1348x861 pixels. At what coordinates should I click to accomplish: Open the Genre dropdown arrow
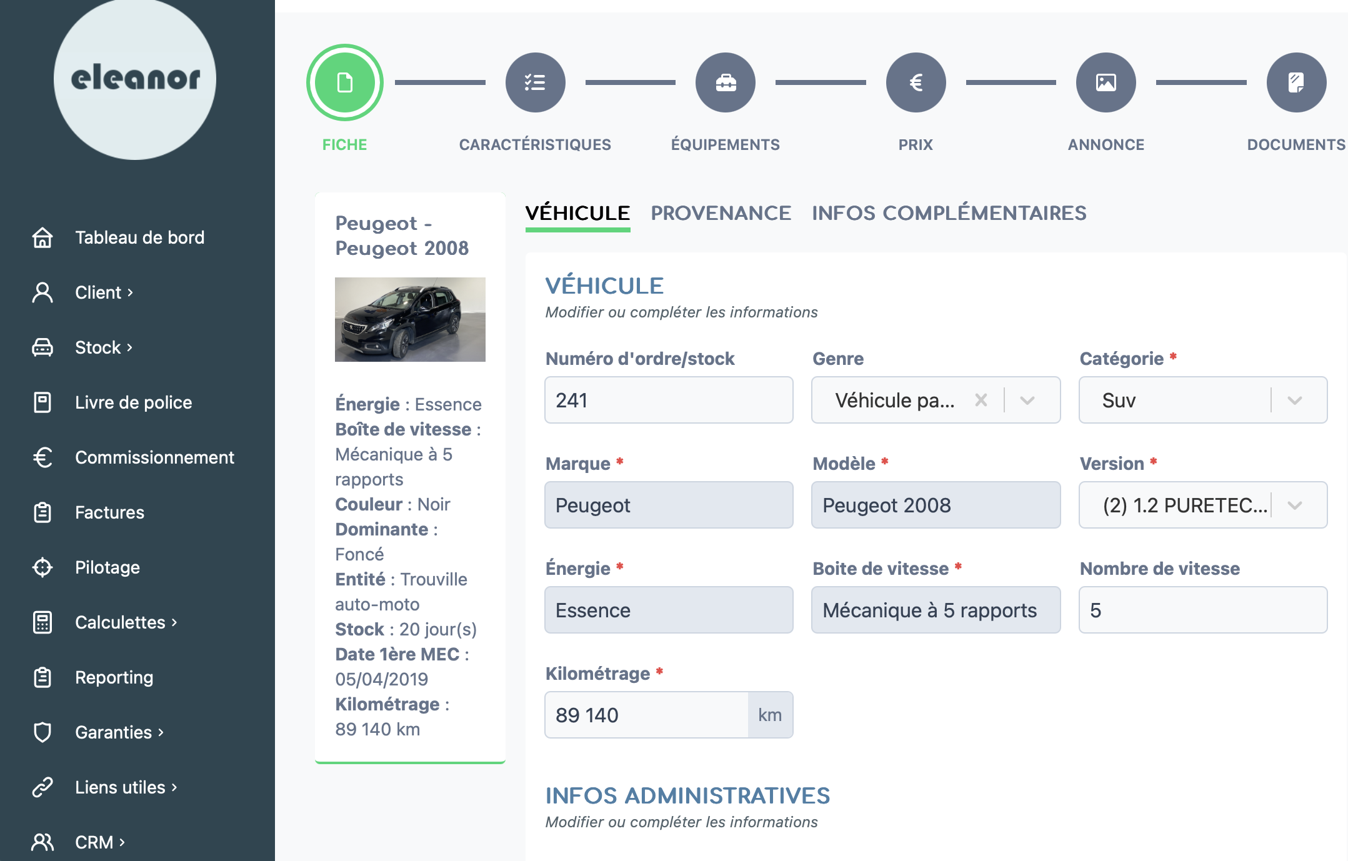[x=1027, y=400]
